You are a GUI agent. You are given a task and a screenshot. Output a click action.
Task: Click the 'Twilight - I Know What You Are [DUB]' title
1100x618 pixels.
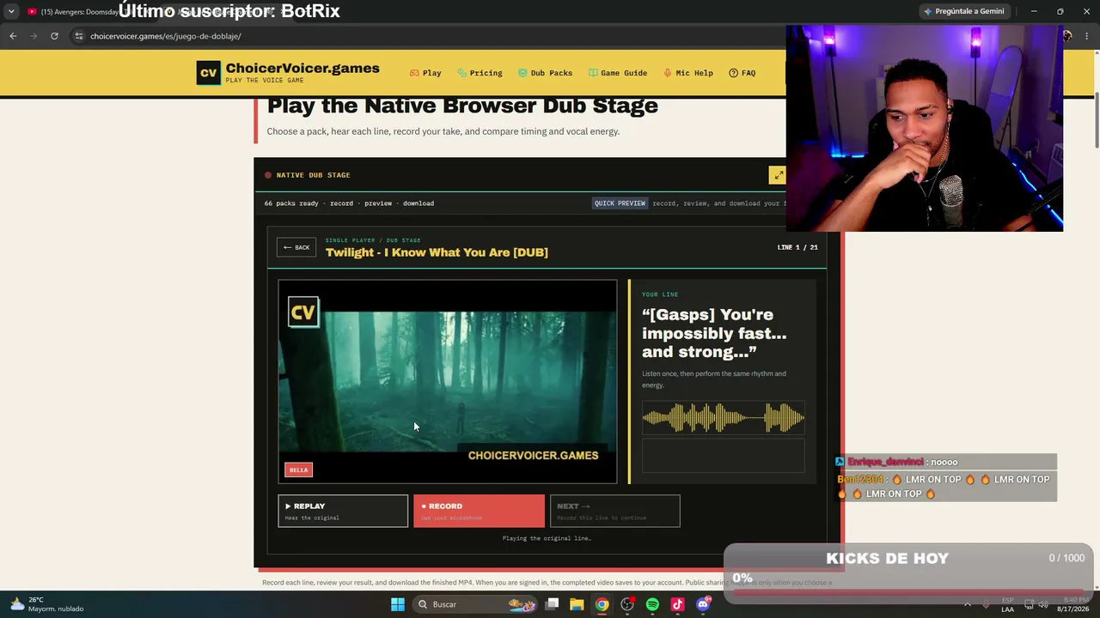(437, 252)
